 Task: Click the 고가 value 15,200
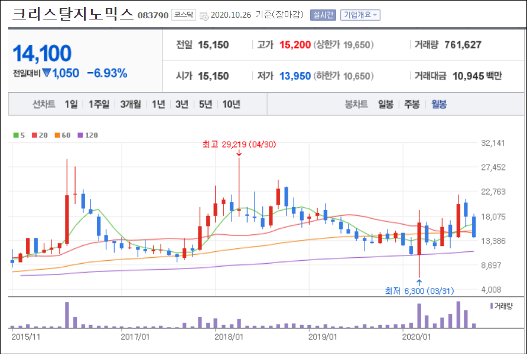coord(295,45)
